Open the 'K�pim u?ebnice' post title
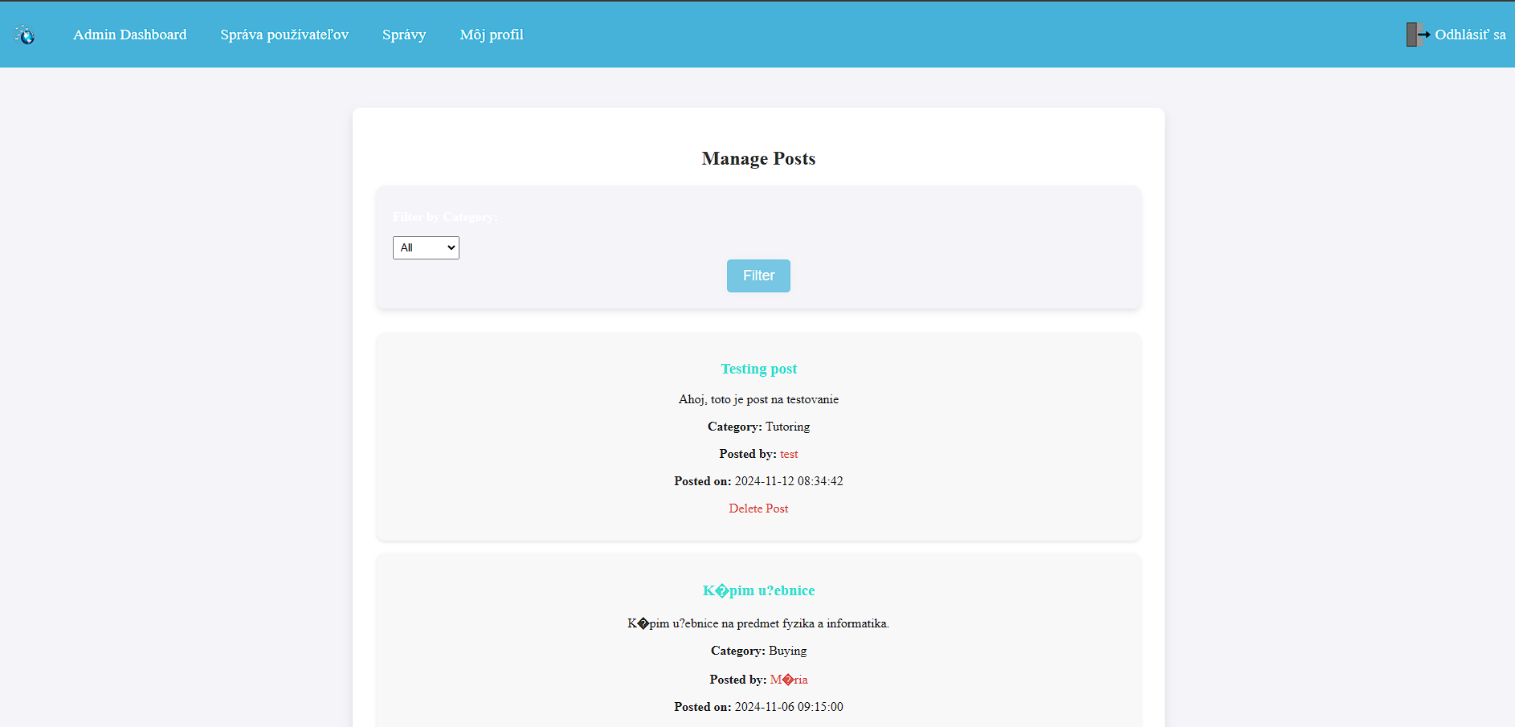 [x=758, y=590]
